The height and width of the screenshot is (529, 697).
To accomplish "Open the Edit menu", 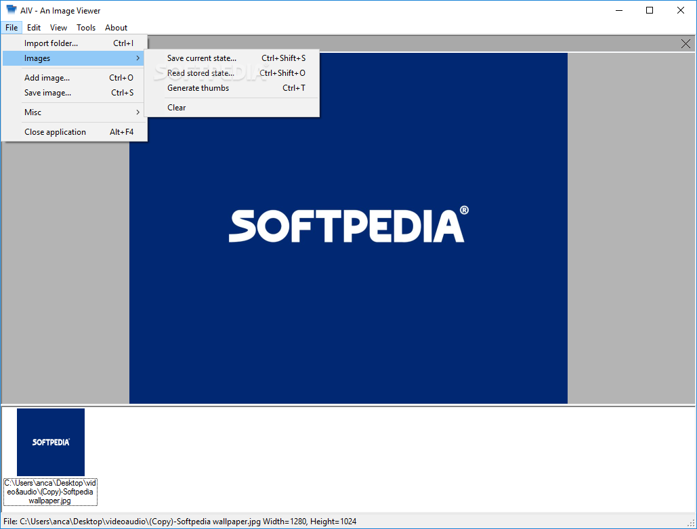I will pyautogui.click(x=34, y=28).
